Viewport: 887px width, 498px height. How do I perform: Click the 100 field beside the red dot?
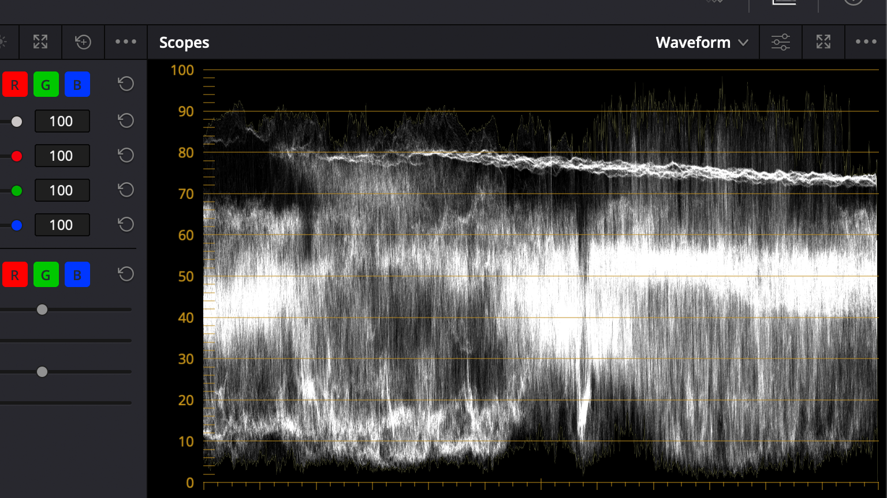coord(62,156)
